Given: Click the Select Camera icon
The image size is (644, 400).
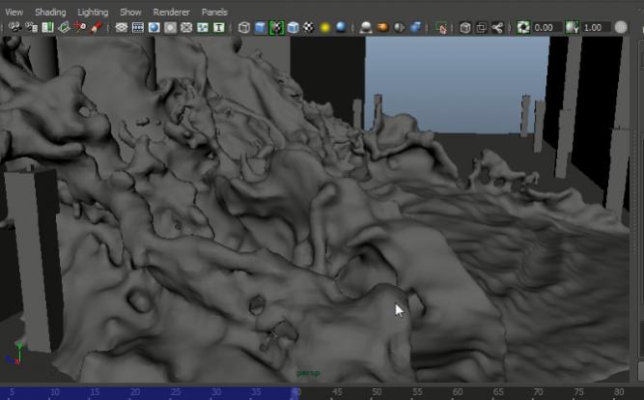Looking at the screenshot, I should click(x=15, y=28).
